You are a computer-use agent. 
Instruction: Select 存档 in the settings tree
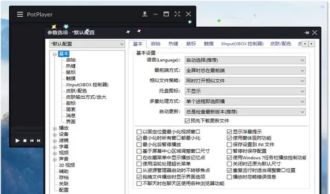tap(64, 178)
